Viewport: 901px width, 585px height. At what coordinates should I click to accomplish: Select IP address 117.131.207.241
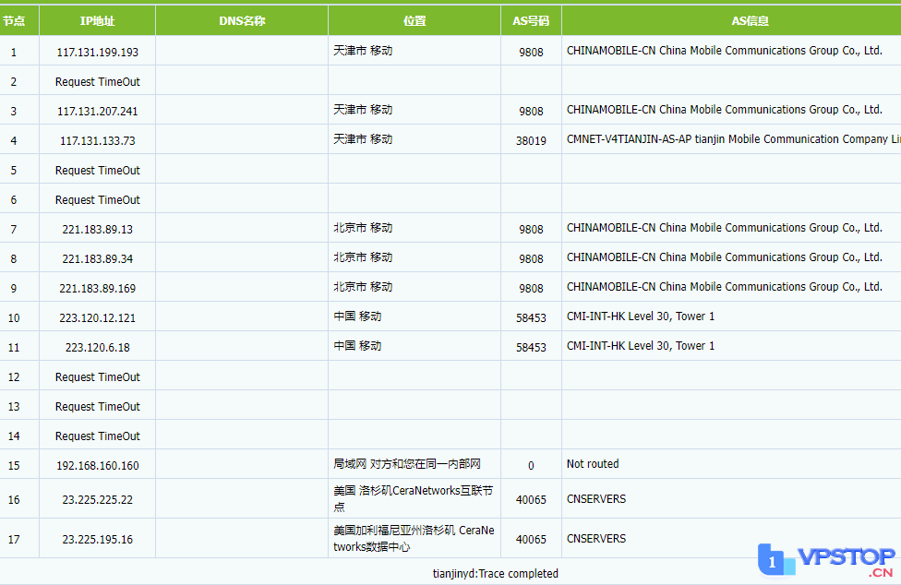[x=98, y=112]
